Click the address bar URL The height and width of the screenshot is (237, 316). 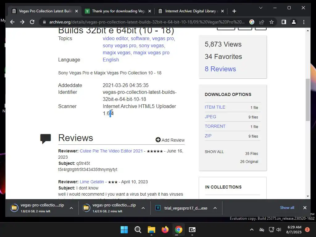[x=147, y=22]
